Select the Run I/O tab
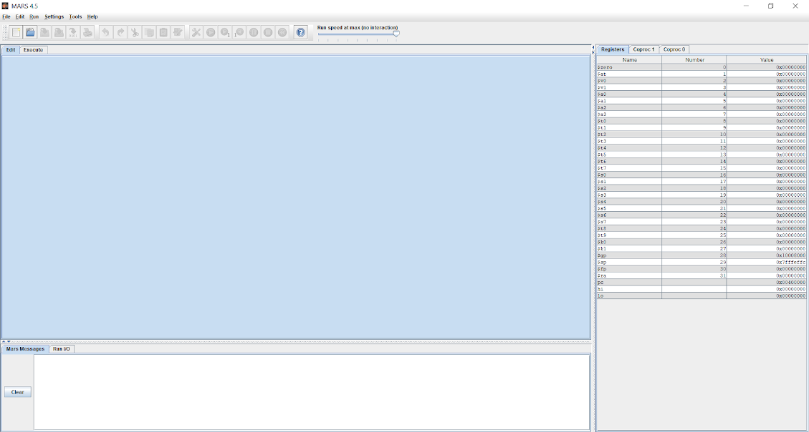Viewport: 809px width, 432px height. [61, 349]
